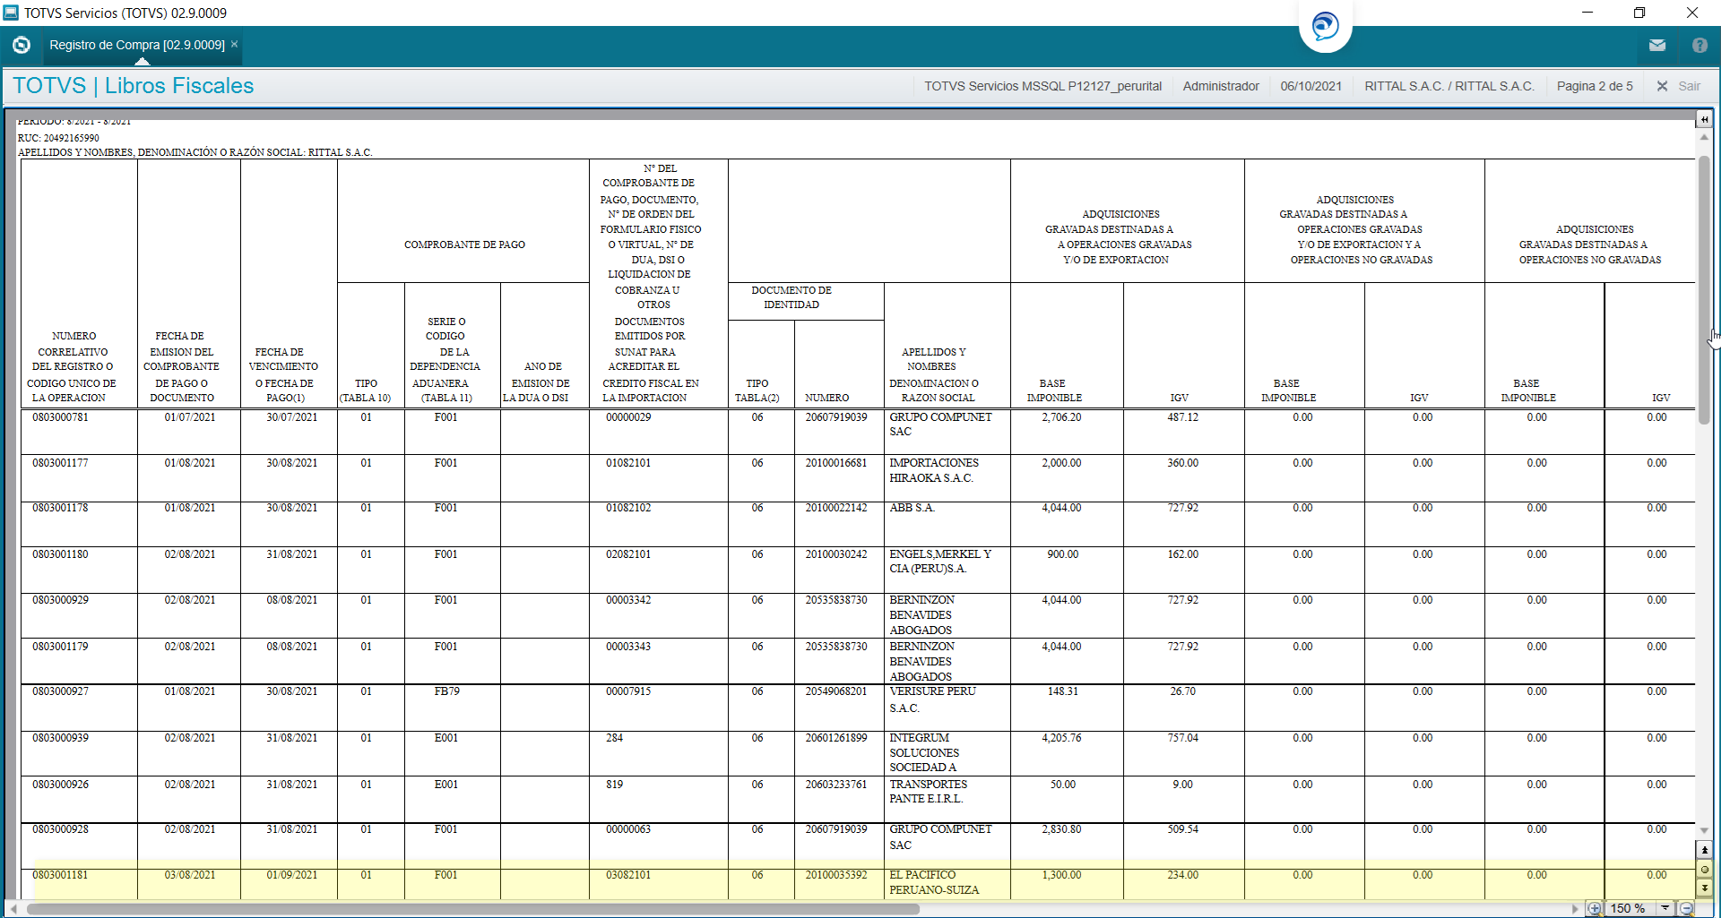Open the 150 % zoom level dropdown

point(1665,908)
